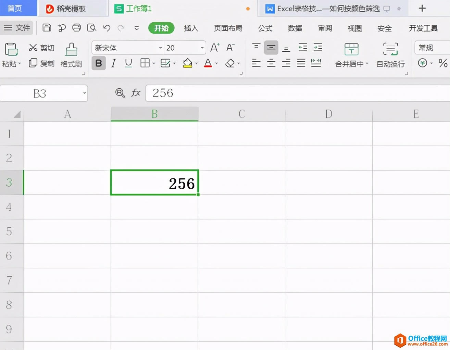Expand the fill color dropdown arrow
The image size is (450, 350).
point(196,63)
